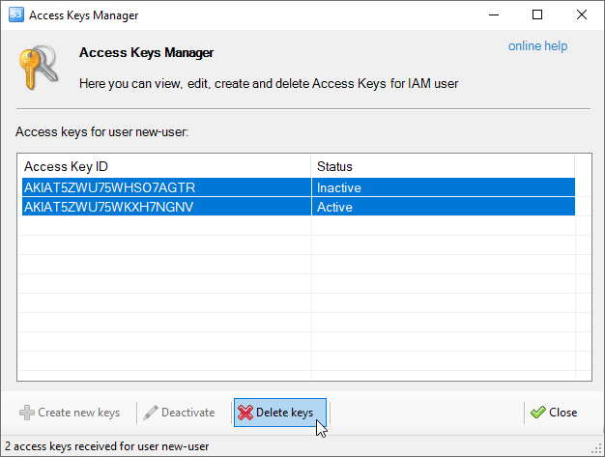Click the Delete keys button
Image resolution: width=605 pixels, height=457 pixels.
coord(280,413)
